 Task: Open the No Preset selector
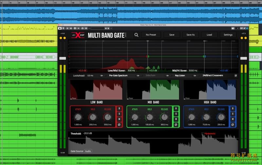(151, 35)
